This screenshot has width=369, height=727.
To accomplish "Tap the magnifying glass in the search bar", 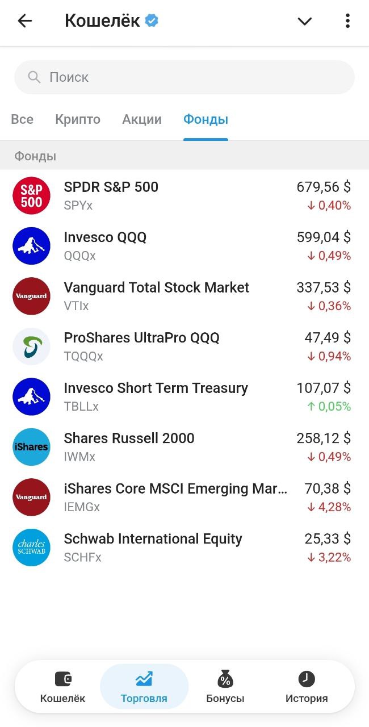I will click(x=33, y=77).
